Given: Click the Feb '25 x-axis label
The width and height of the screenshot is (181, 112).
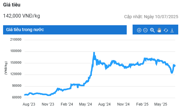Looking at the screenshot, I should (x=142, y=104).
